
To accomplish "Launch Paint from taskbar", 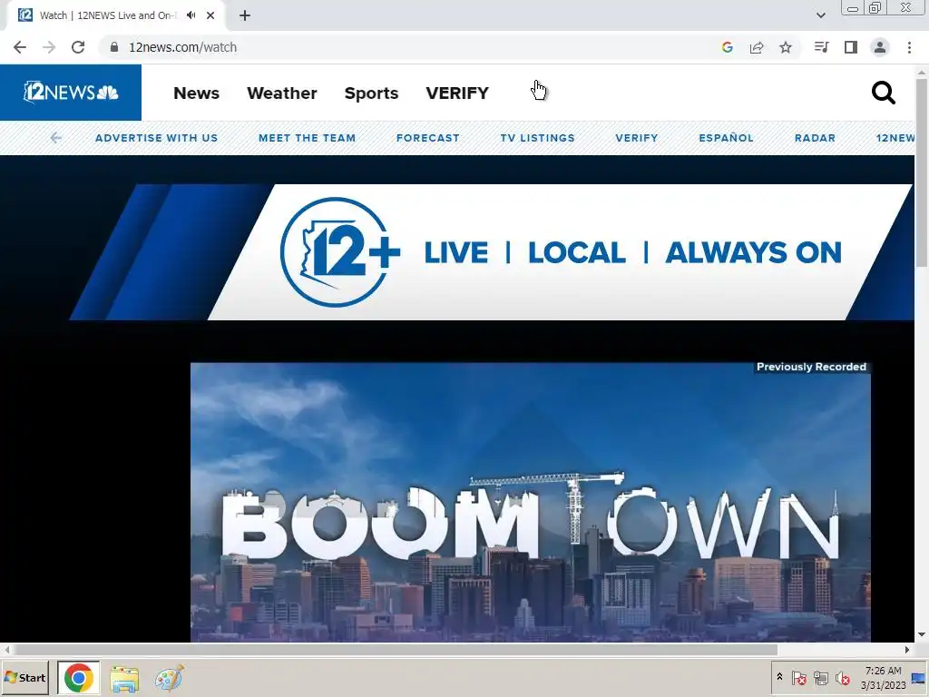I will (x=170, y=678).
